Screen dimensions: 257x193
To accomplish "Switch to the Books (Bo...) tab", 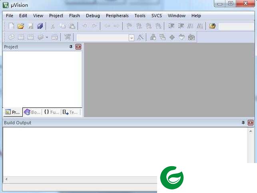I will tap(32, 112).
